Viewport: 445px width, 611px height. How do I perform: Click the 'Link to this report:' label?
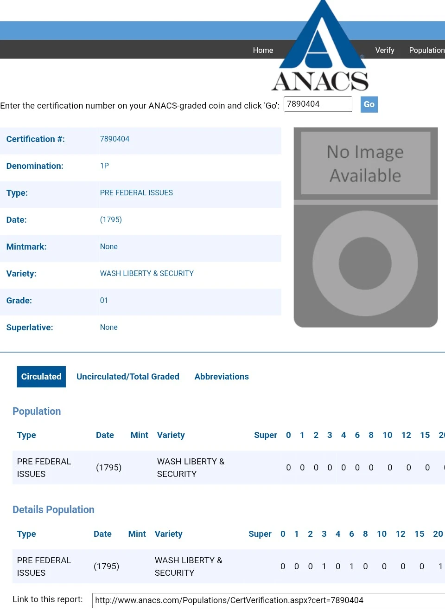coord(48,599)
